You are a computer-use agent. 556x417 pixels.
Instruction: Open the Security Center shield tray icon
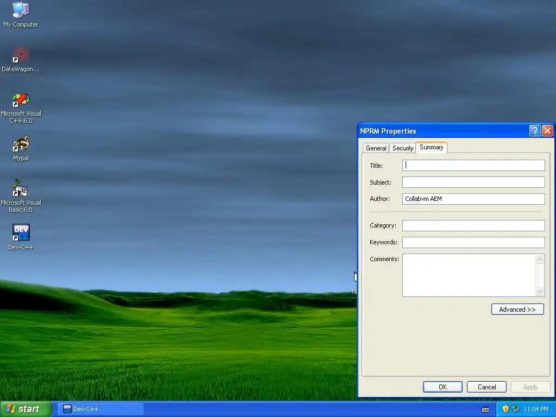pos(506,409)
